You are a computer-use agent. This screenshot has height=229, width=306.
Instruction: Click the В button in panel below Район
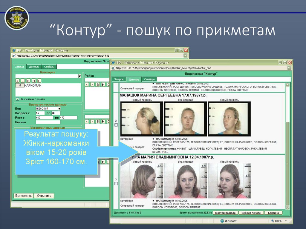pyautogui.click(x=98, y=121)
